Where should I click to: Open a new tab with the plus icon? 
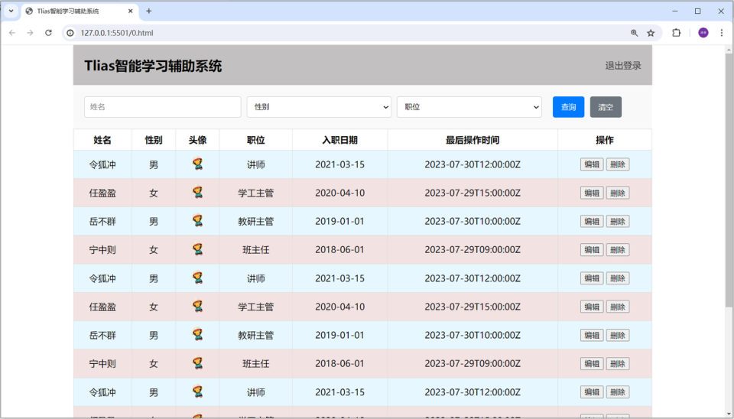click(149, 11)
